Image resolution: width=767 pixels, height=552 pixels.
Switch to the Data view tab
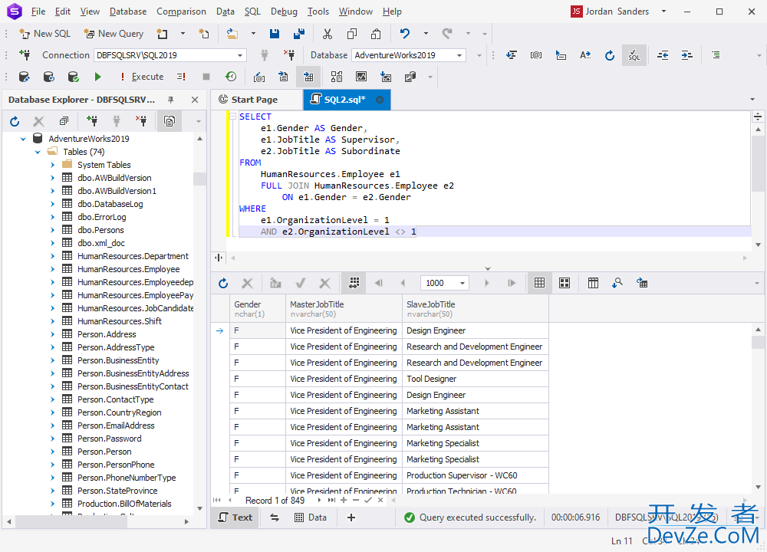pos(310,517)
